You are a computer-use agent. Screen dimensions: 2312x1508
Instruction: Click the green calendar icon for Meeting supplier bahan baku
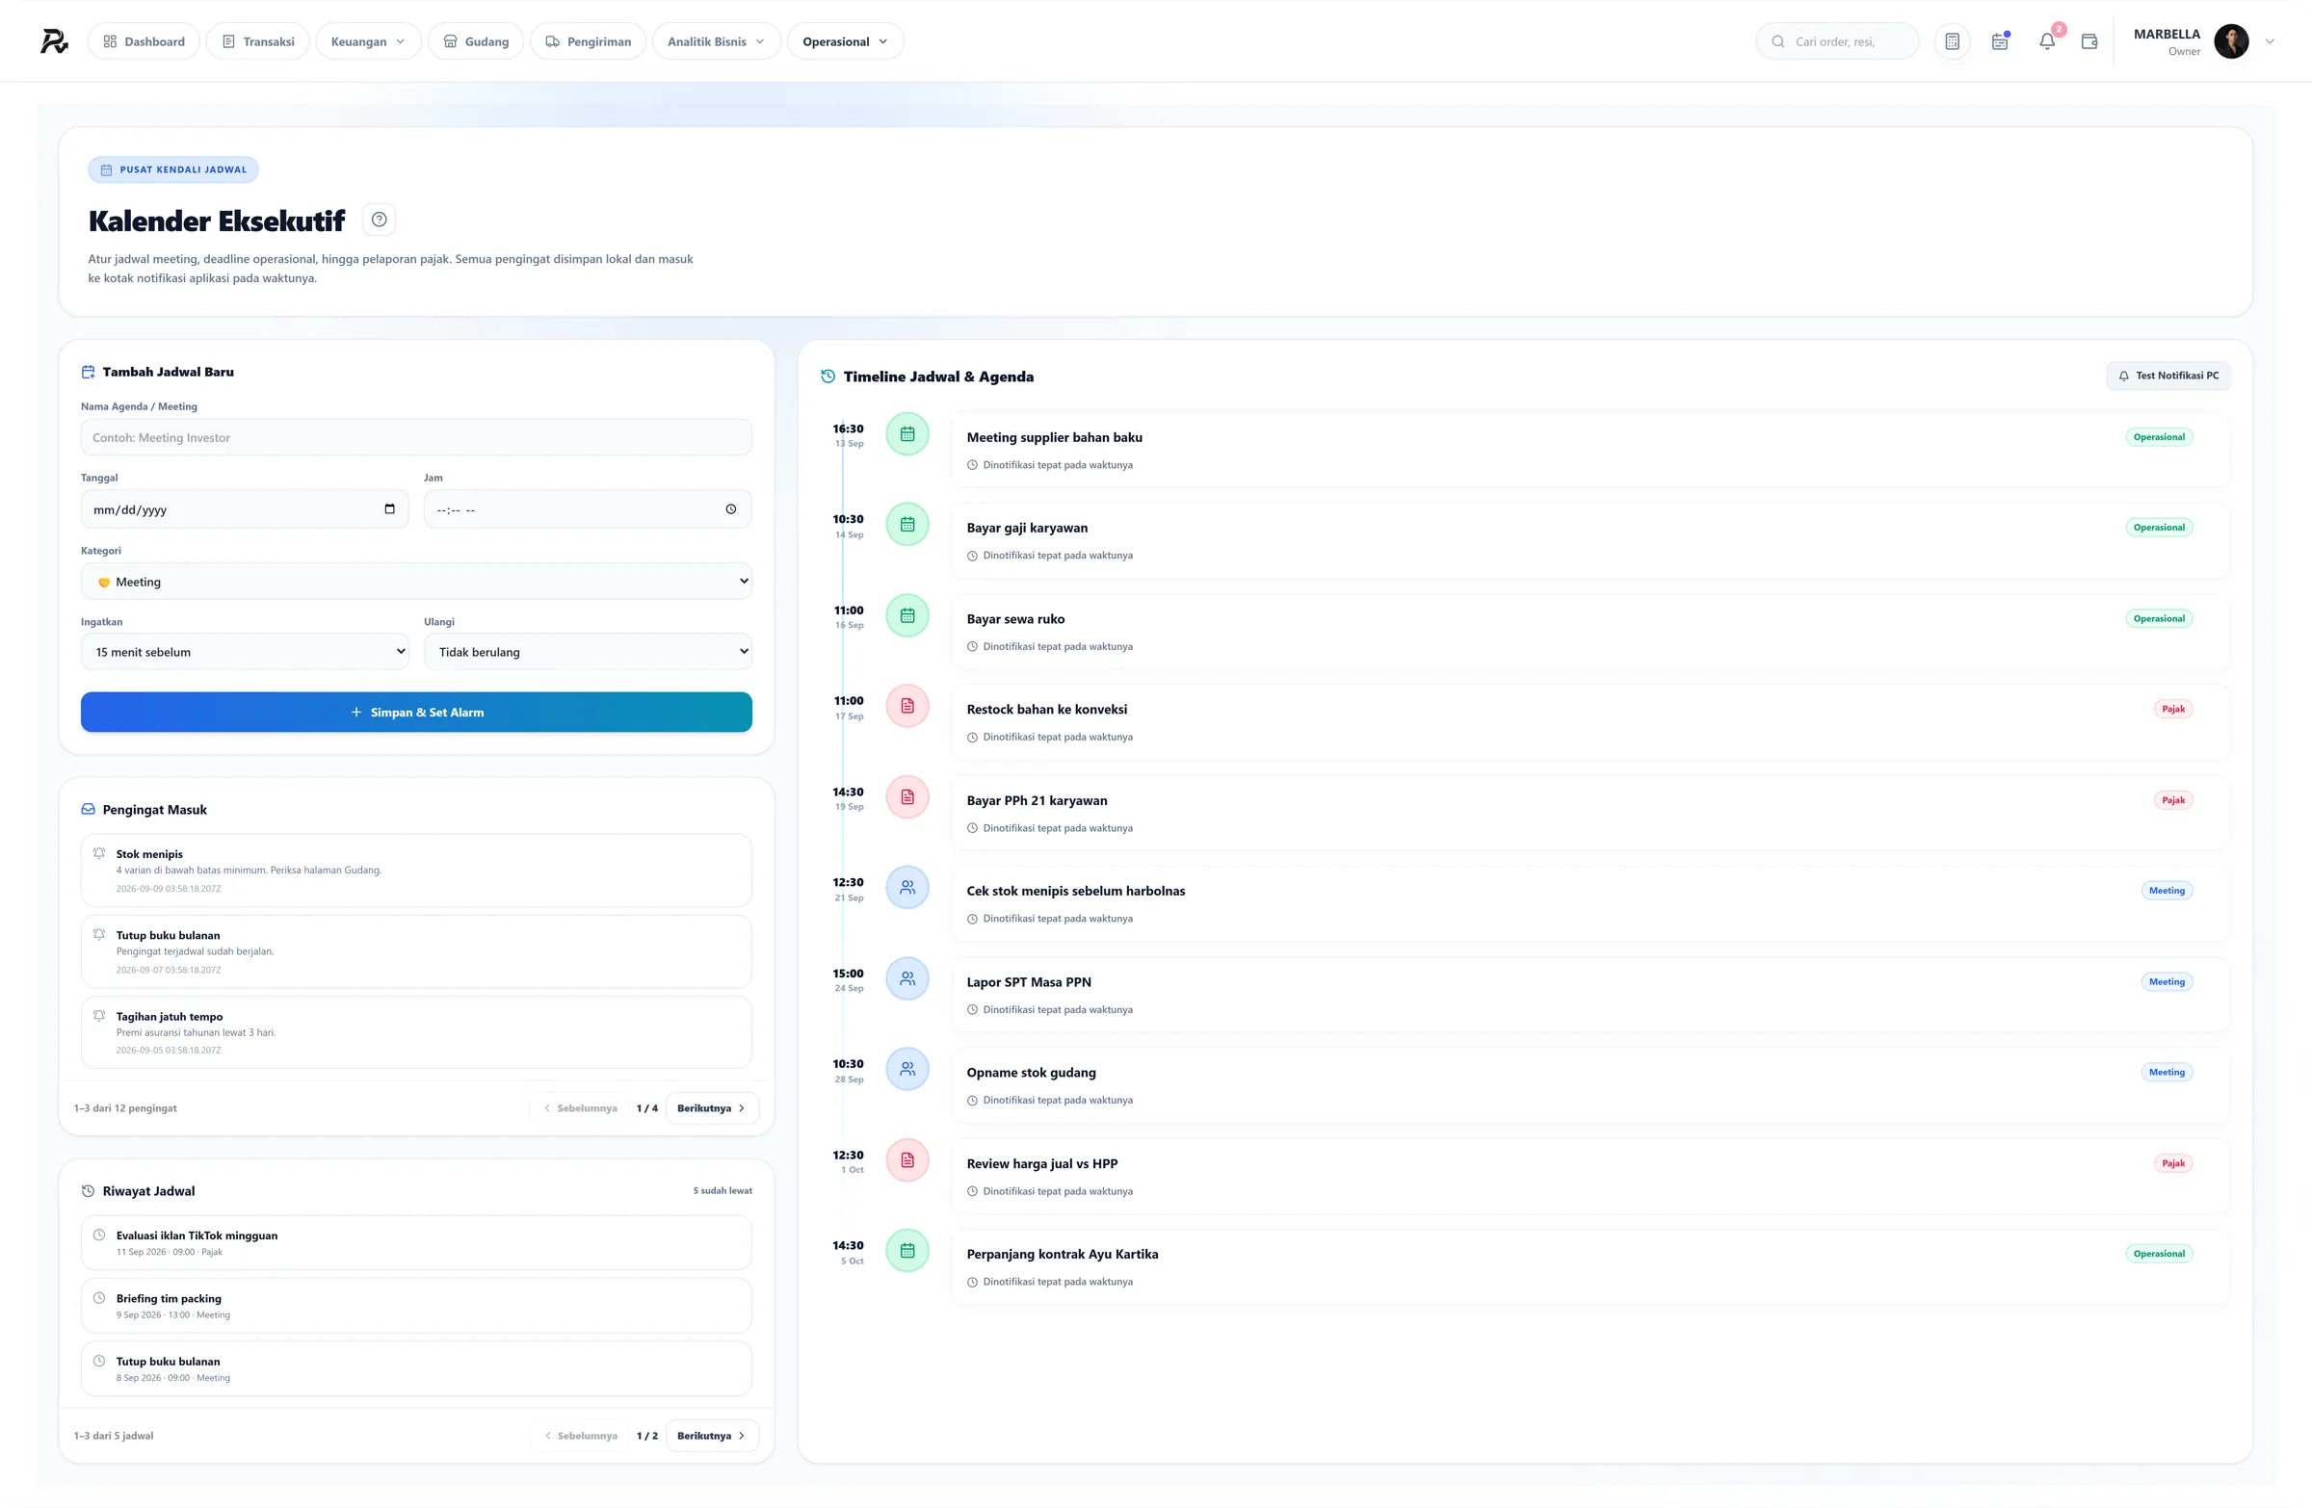pos(907,434)
